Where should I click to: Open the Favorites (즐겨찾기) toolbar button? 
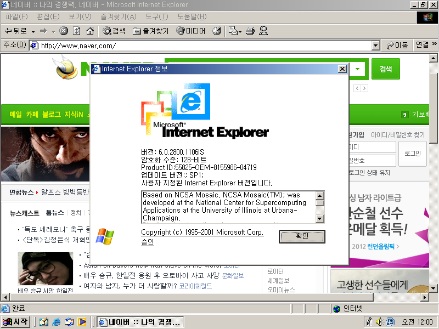151,31
